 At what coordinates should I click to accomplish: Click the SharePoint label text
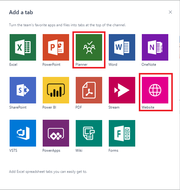coord(18,107)
